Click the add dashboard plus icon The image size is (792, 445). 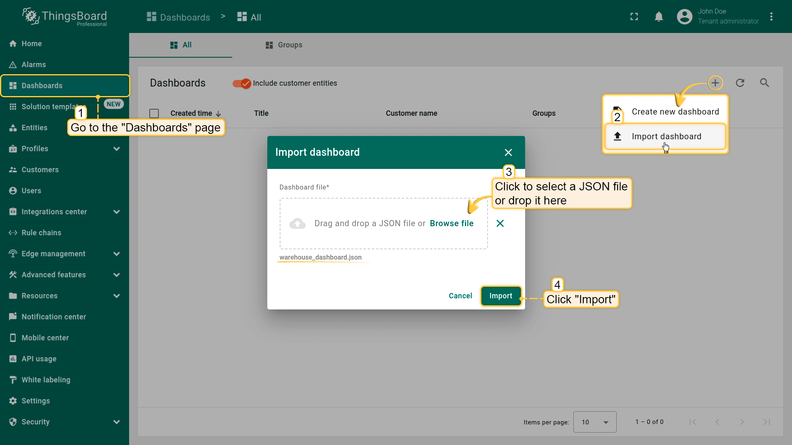[715, 83]
